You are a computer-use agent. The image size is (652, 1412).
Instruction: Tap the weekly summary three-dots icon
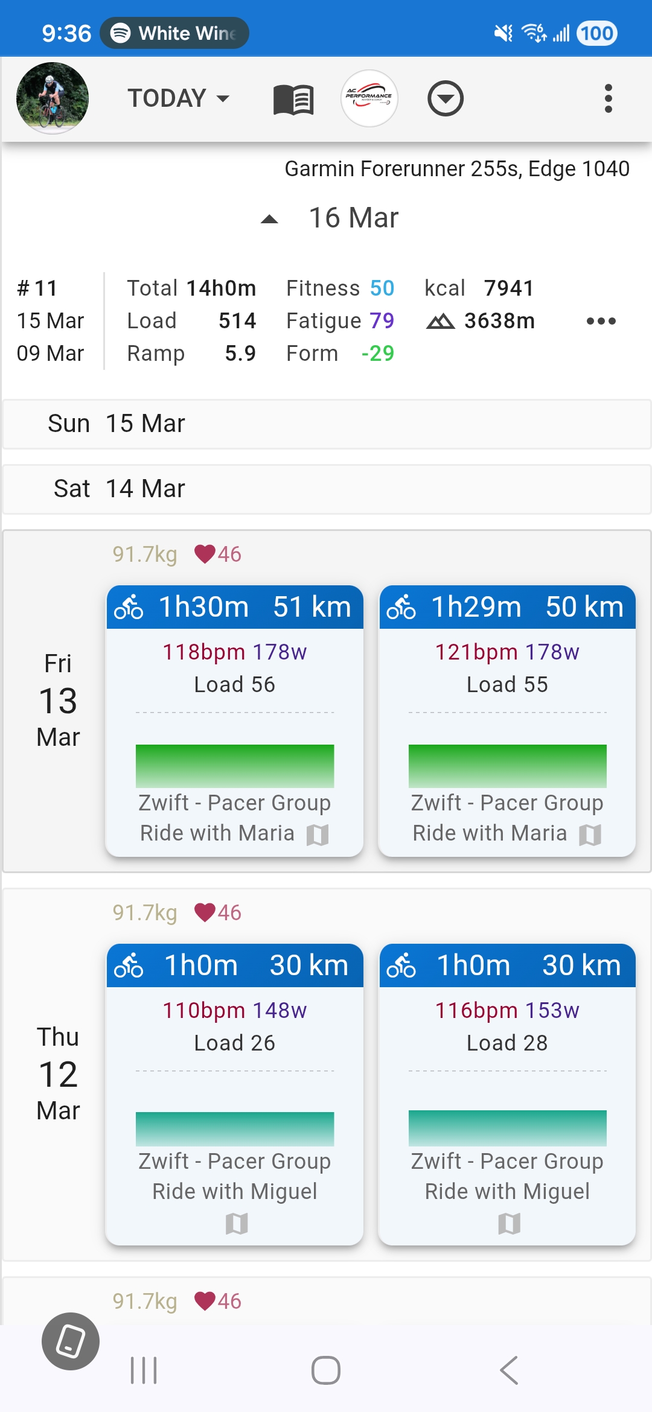601,321
